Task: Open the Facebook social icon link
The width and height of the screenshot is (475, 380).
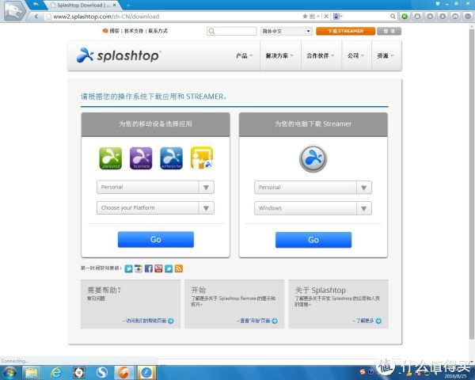Action: click(148, 268)
